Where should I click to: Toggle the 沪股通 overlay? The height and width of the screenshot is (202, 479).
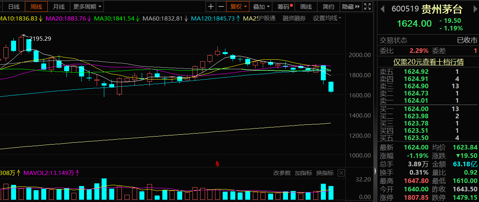point(267,18)
